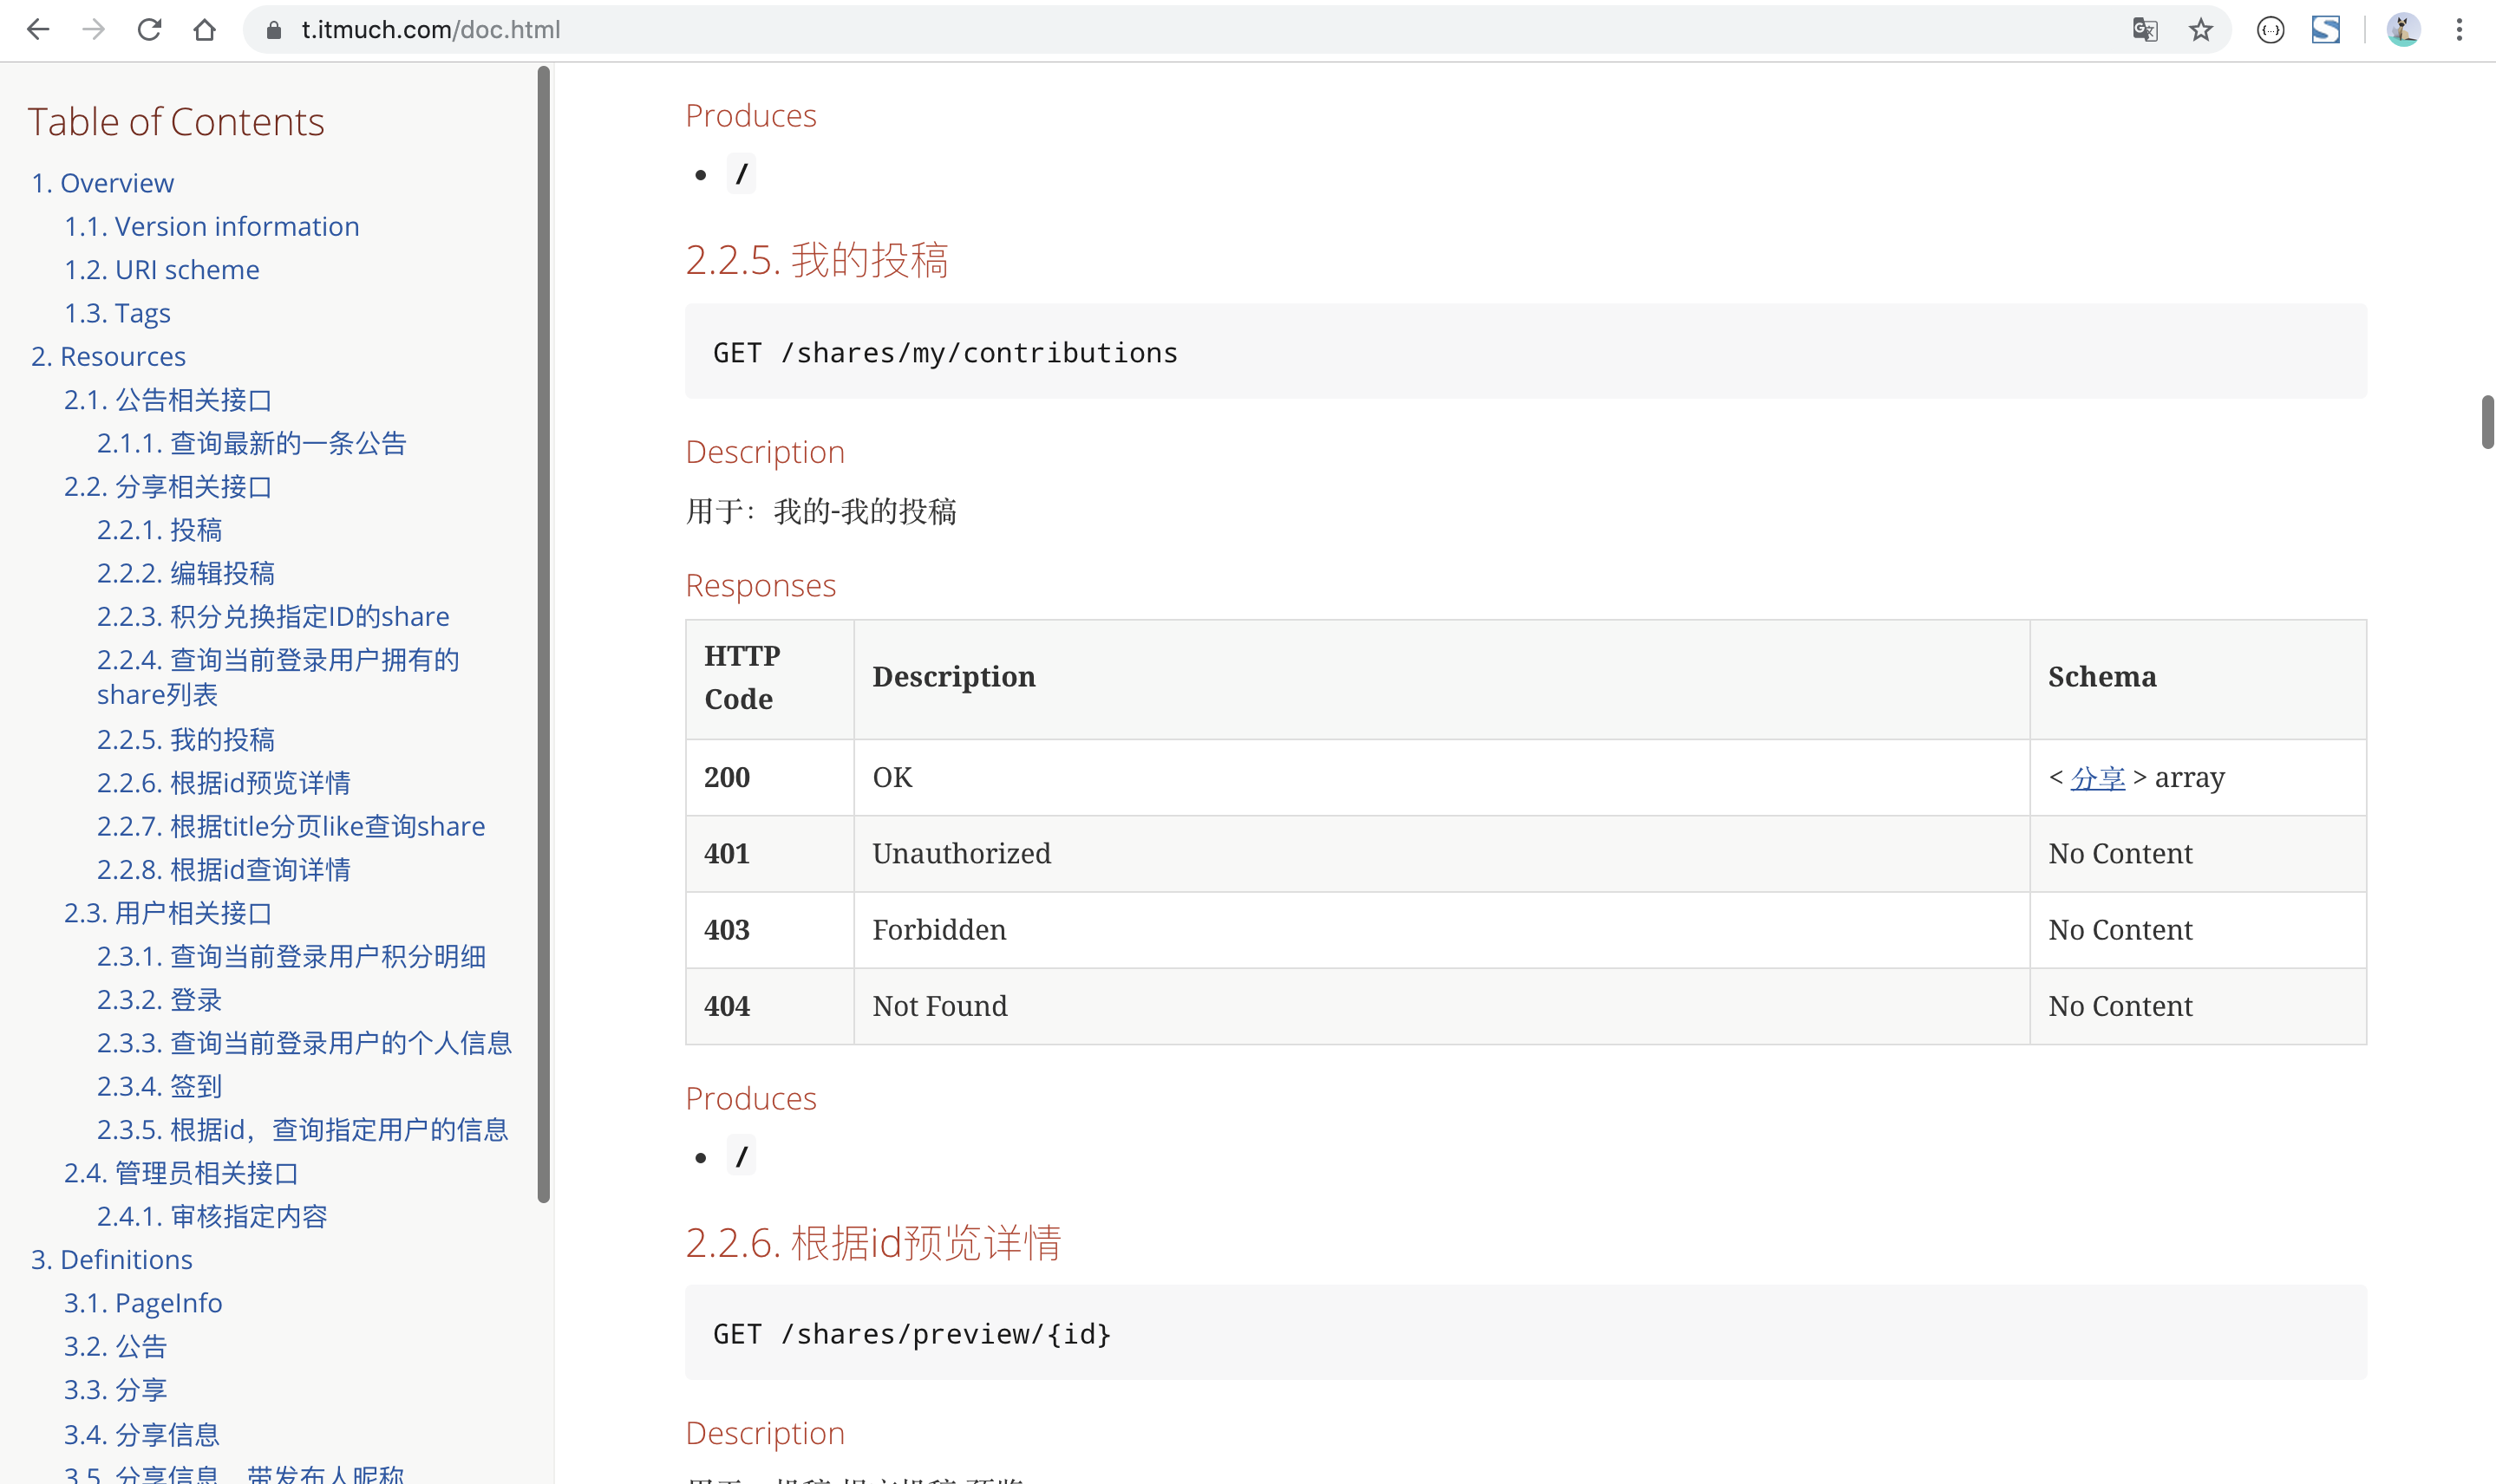
Task: Open 2.2.4. 查询当前登录用户拥有的share列表
Action: coord(278,677)
